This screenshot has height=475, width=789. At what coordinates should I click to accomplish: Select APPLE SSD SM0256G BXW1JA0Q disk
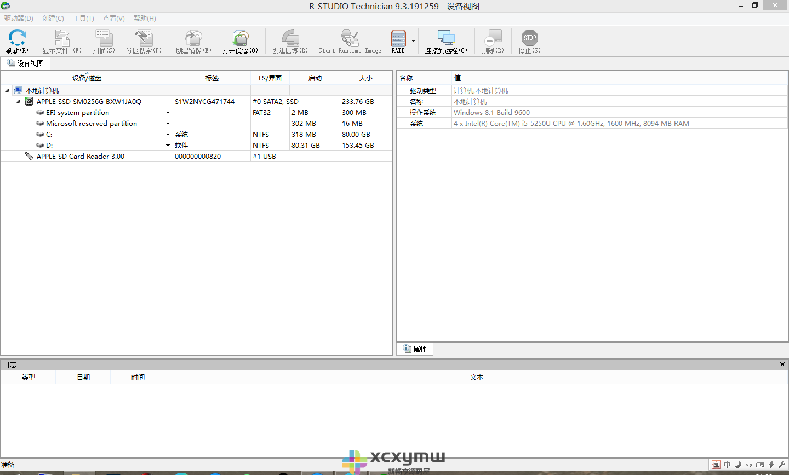pyautogui.click(x=89, y=101)
